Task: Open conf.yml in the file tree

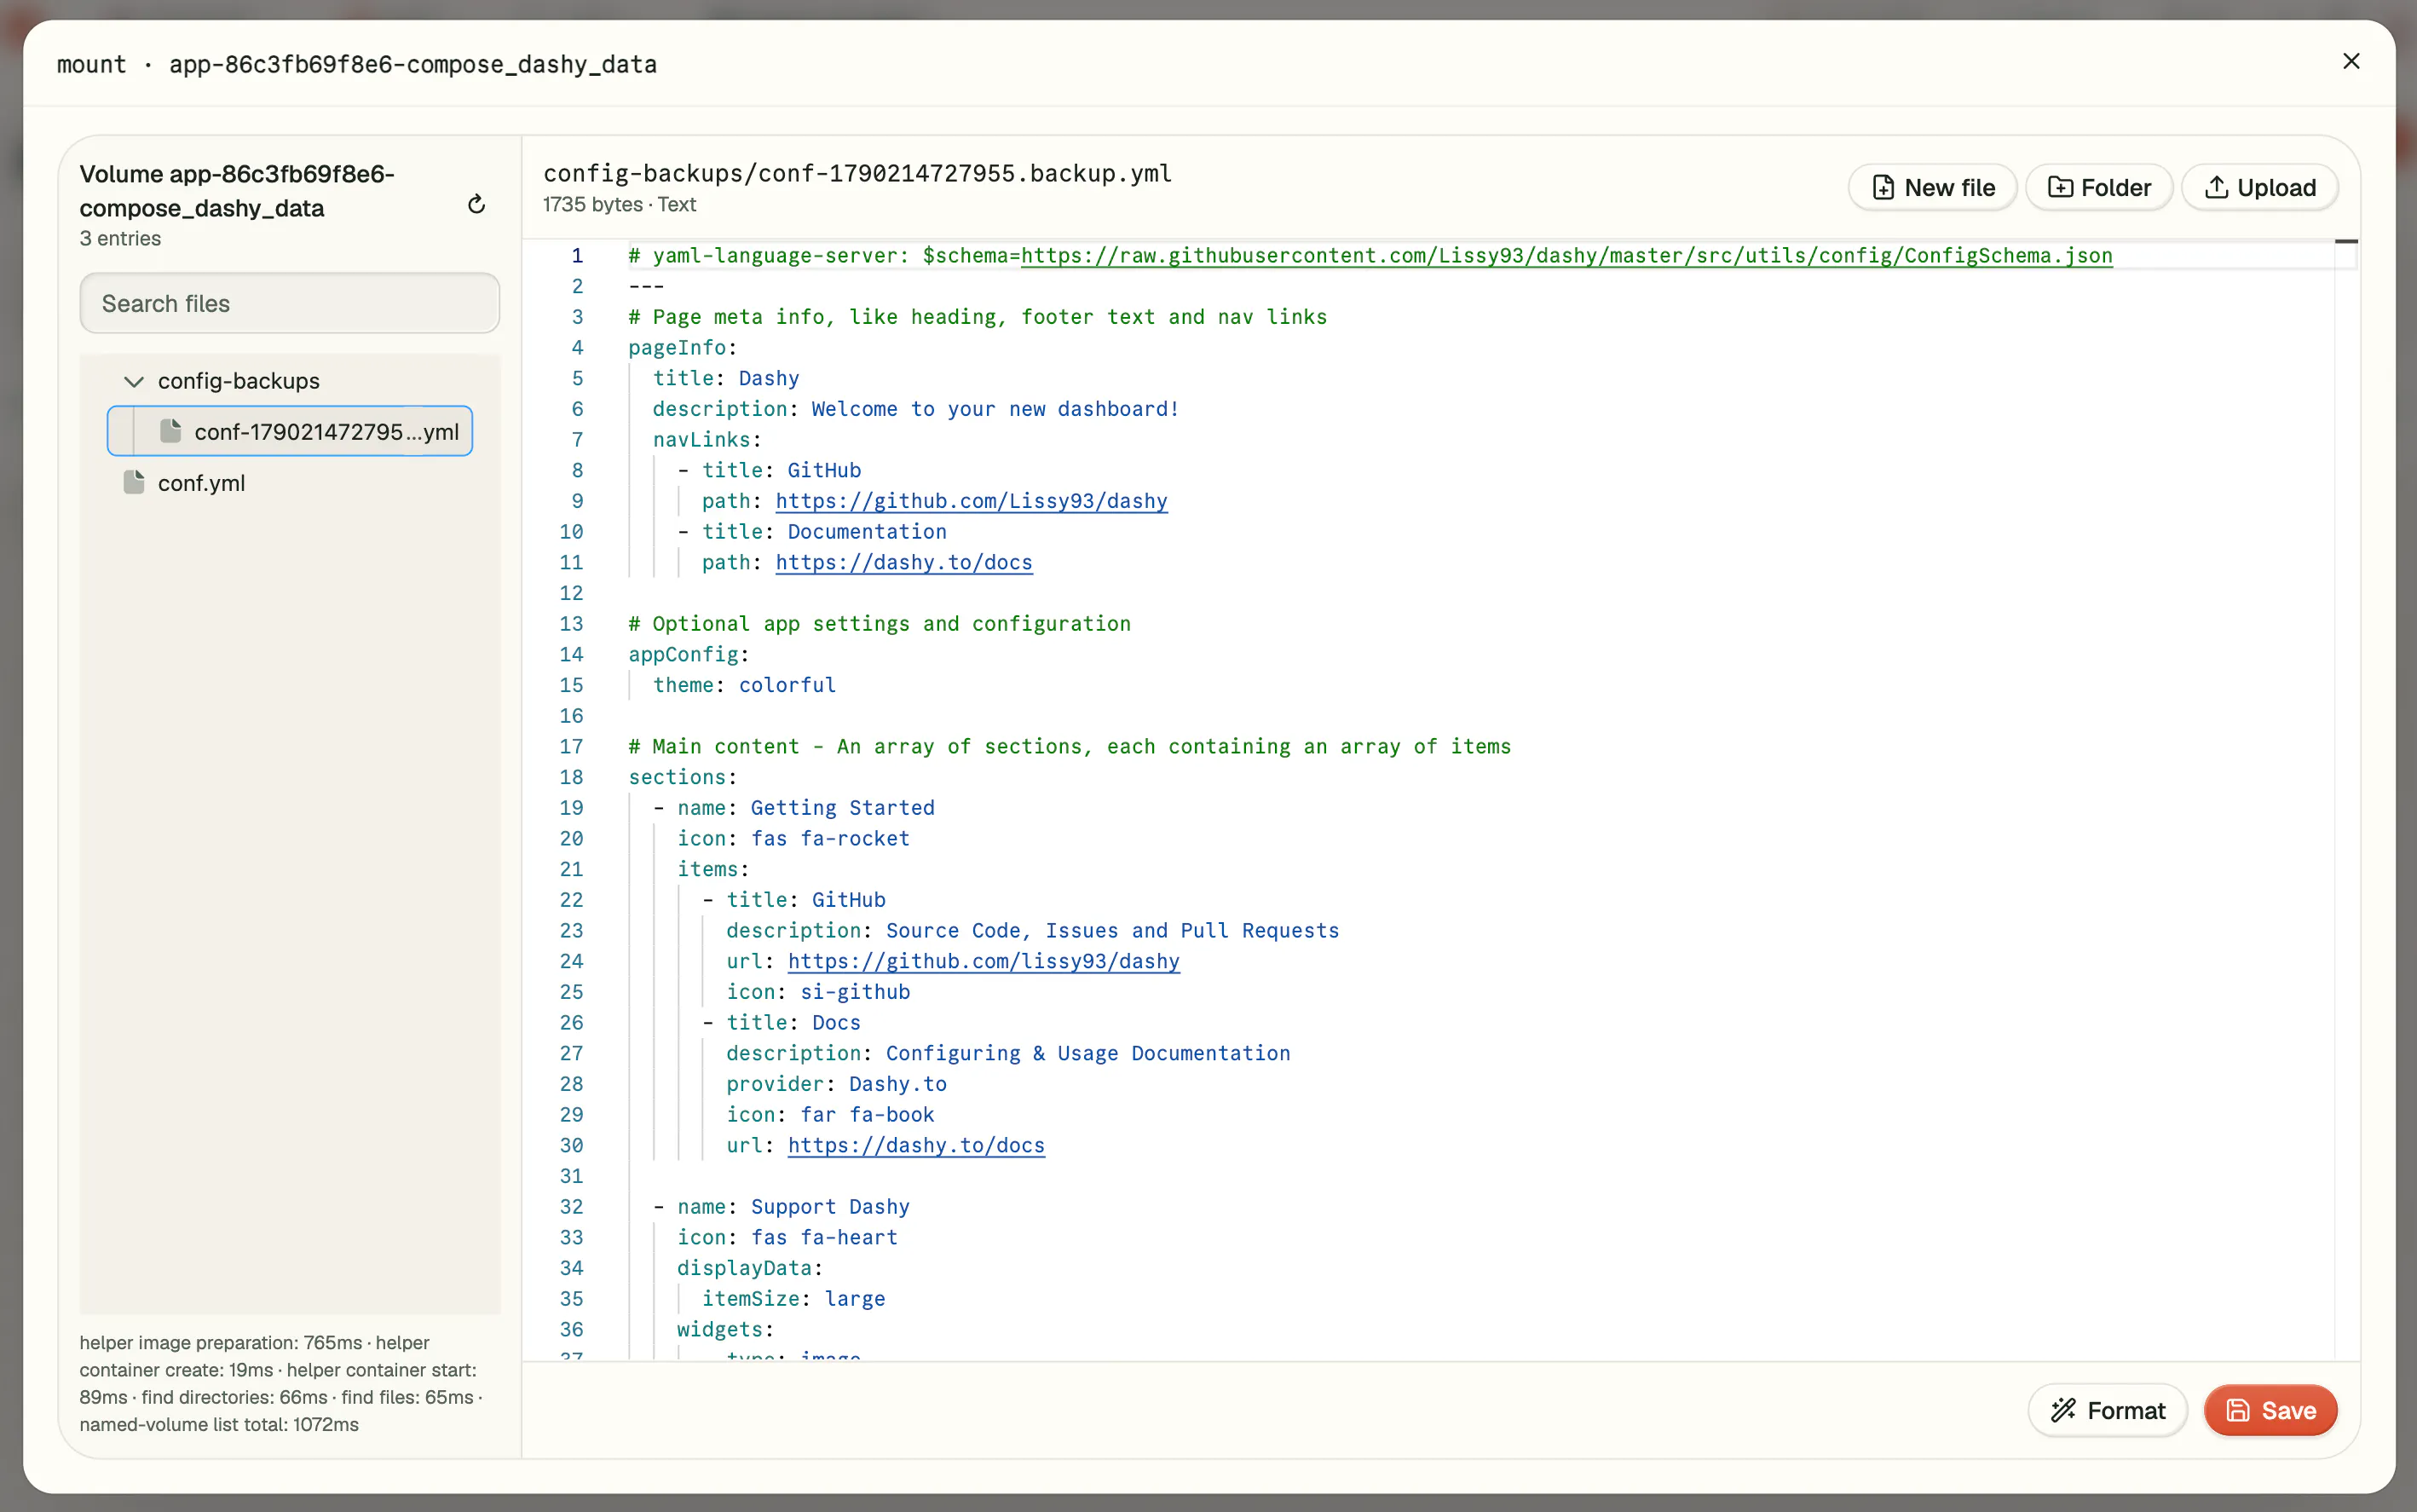Action: 201,483
